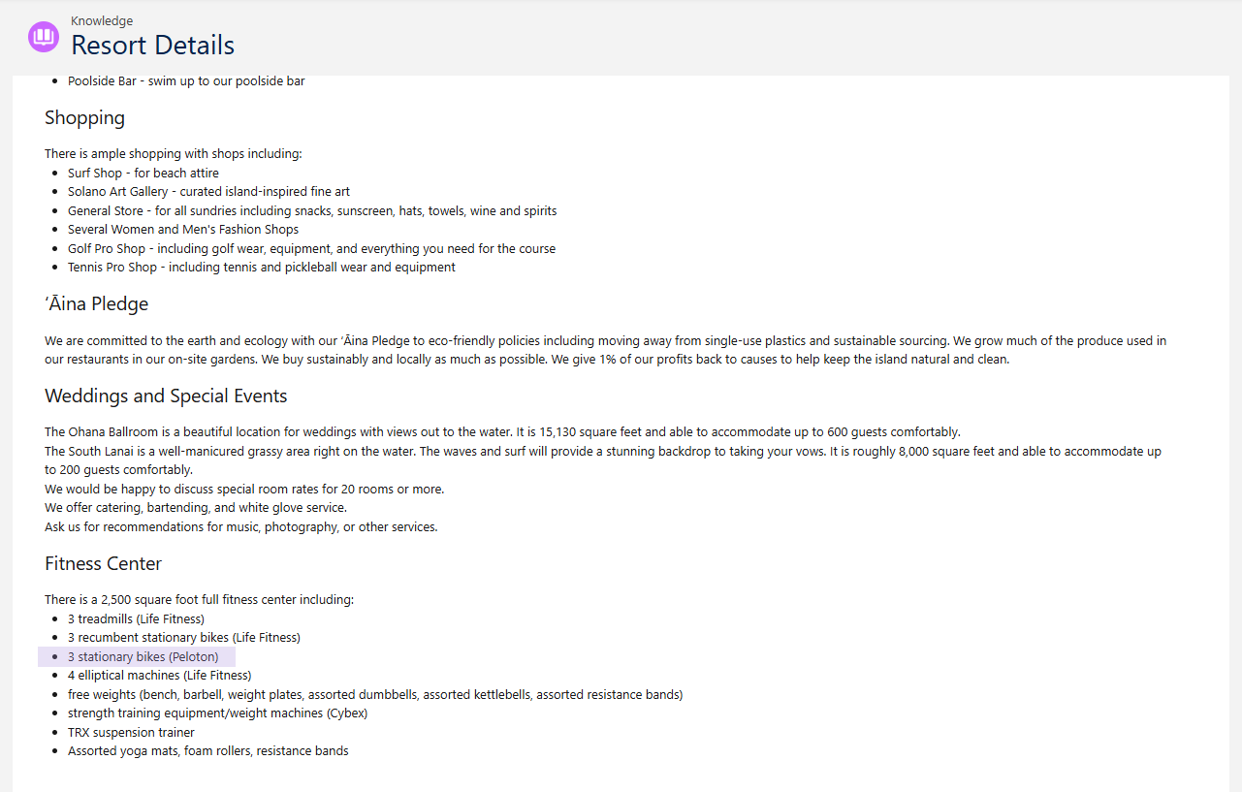Click the Tennis Pro Shop list item
This screenshot has height=792, width=1242.
click(262, 268)
